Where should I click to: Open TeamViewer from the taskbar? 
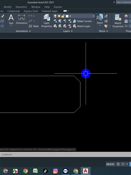(65, 171)
